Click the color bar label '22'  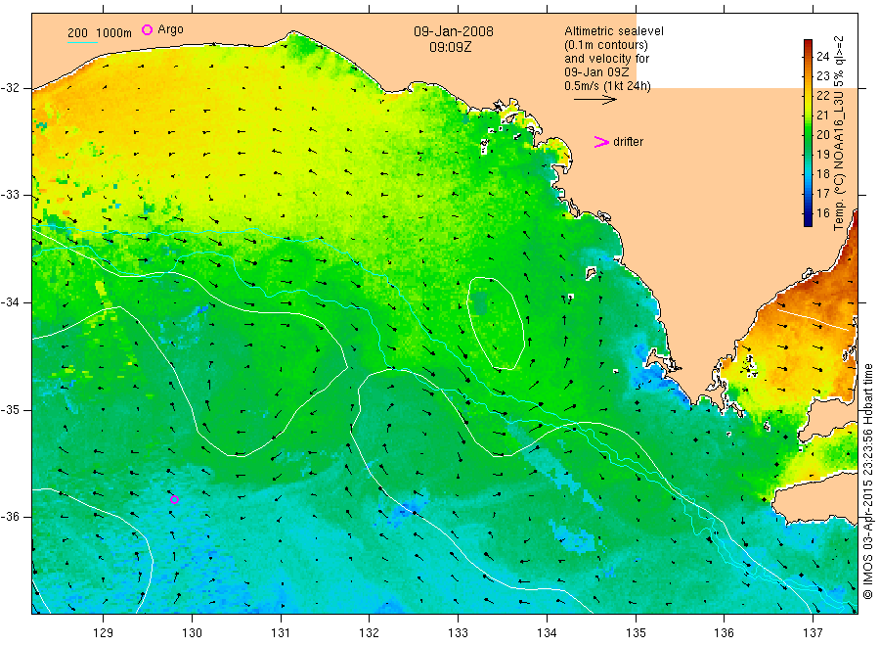coord(822,96)
